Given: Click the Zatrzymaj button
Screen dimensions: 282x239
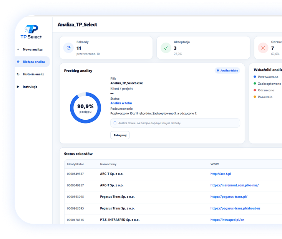Looking at the screenshot, I should pyautogui.click(x=120, y=135).
